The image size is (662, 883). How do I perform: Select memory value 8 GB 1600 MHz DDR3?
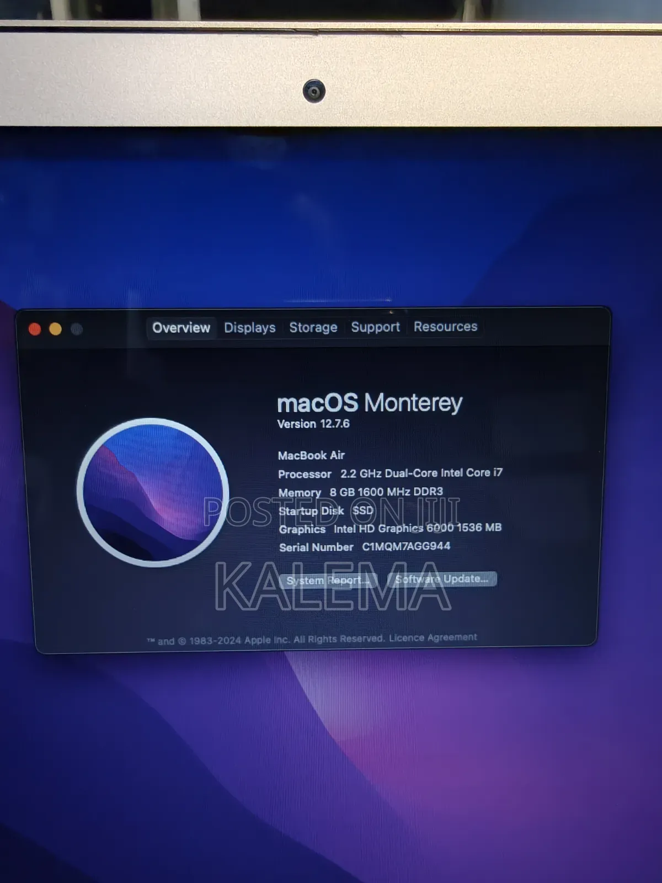386,492
